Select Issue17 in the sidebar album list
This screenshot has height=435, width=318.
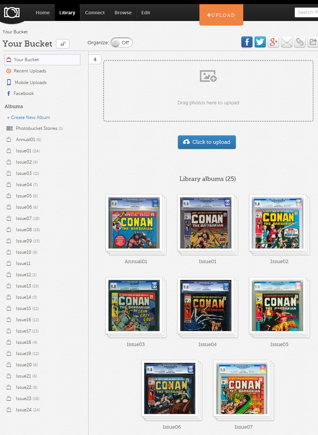(27, 331)
